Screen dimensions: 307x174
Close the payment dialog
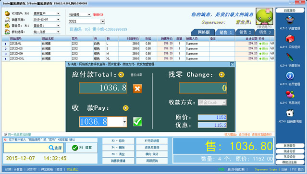point(232,64)
